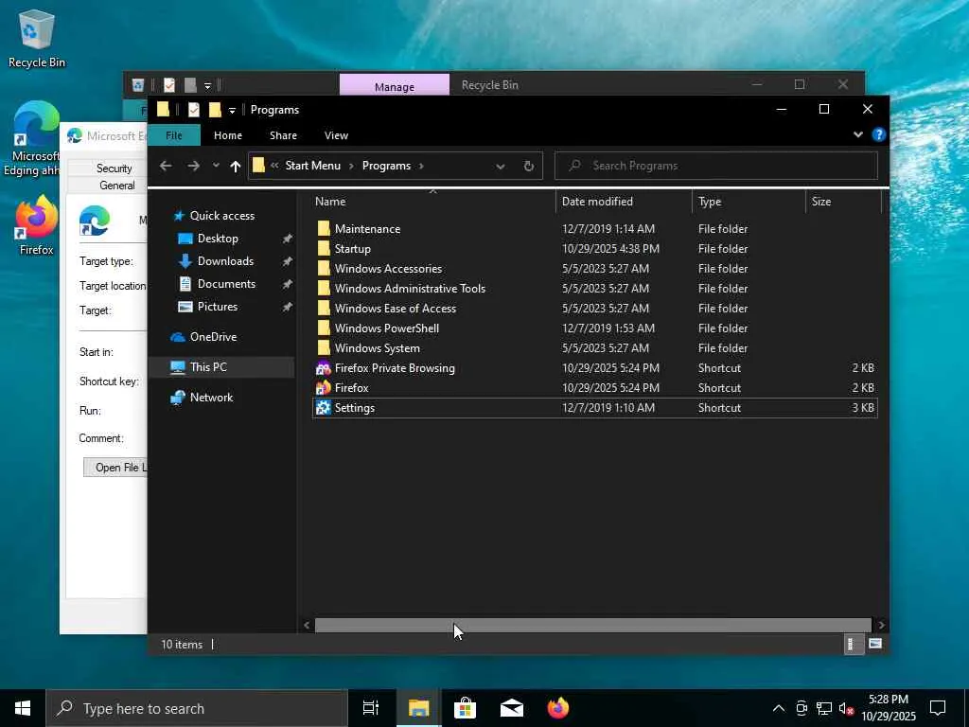Open Microsoft Edge desktop shortcut
Screen dimensions: 969x727
[36, 139]
